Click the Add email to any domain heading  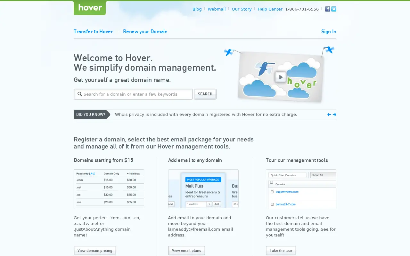(195, 160)
